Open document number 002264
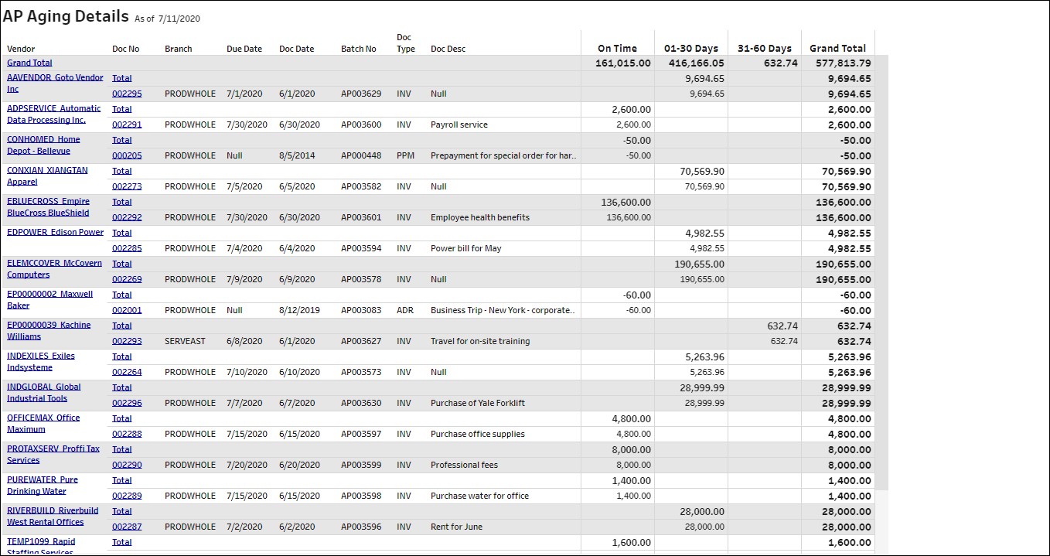The width and height of the screenshot is (1050, 556). (127, 372)
